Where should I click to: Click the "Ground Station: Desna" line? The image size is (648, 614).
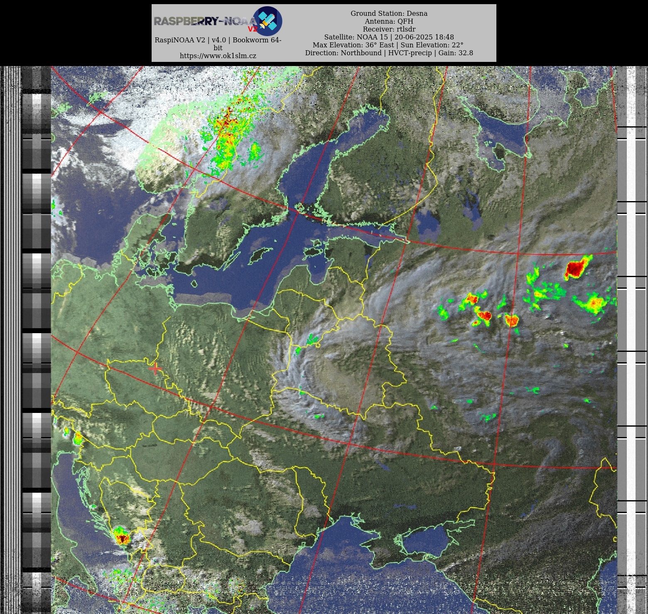pyautogui.click(x=389, y=13)
